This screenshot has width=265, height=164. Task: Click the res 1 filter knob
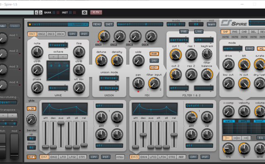191,55
